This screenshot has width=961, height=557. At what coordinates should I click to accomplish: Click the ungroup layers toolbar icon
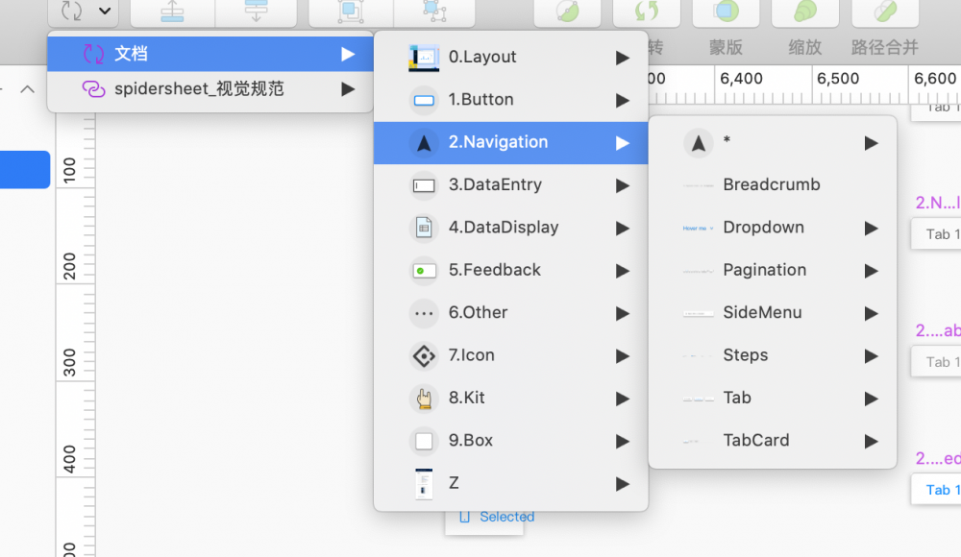click(x=434, y=11)
